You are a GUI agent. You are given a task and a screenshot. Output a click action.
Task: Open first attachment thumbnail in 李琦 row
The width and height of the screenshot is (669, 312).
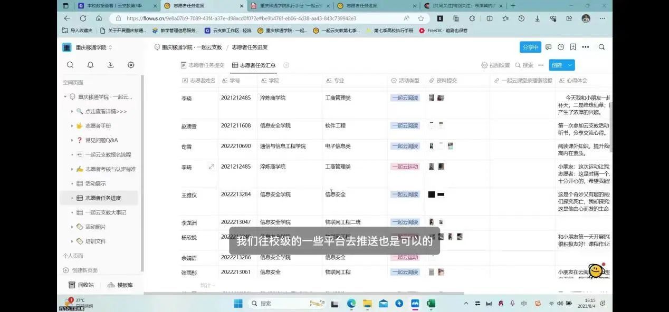[x=432, y=98]
